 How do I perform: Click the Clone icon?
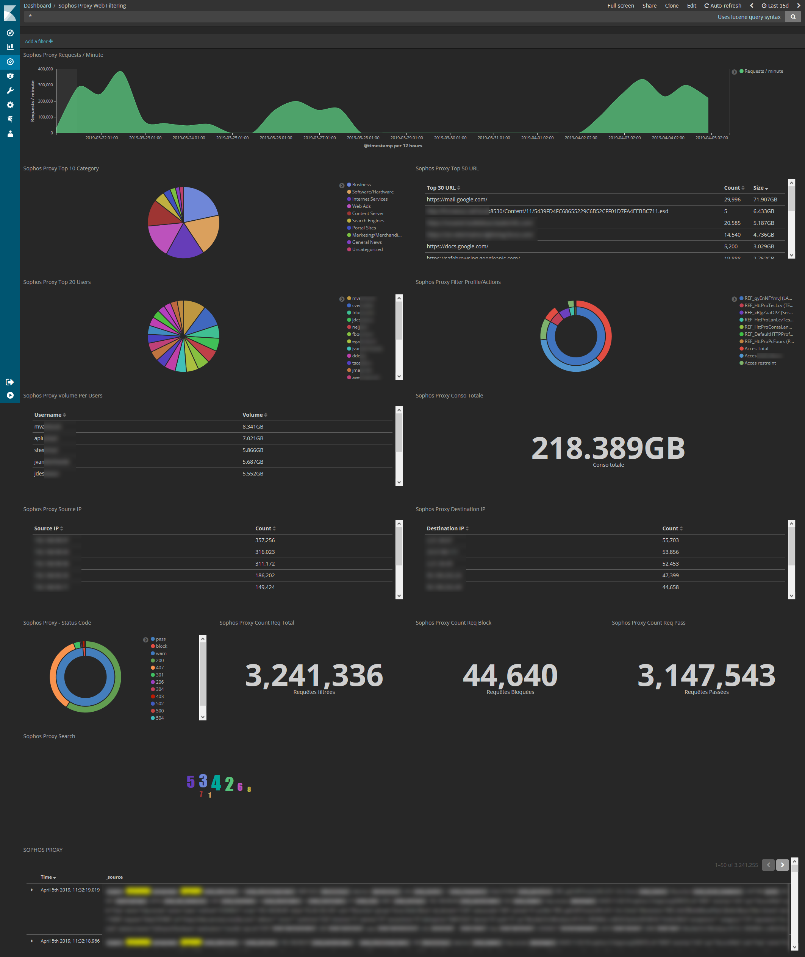[x=669, y=6]
